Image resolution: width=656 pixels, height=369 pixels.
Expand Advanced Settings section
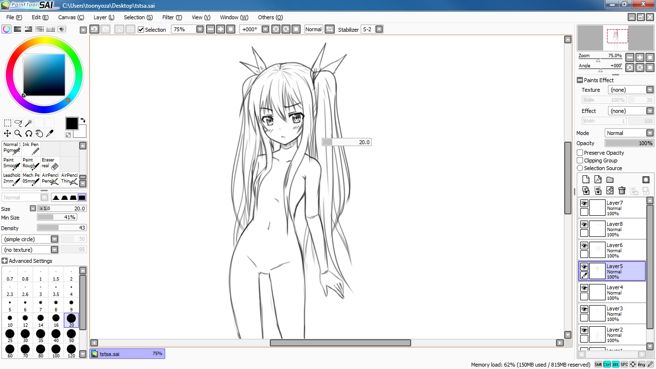tap(5, 261)
